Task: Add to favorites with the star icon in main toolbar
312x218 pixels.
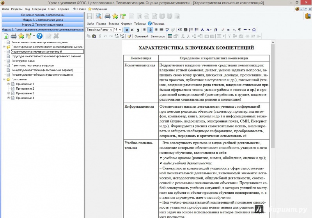Action: coord(115,16)
